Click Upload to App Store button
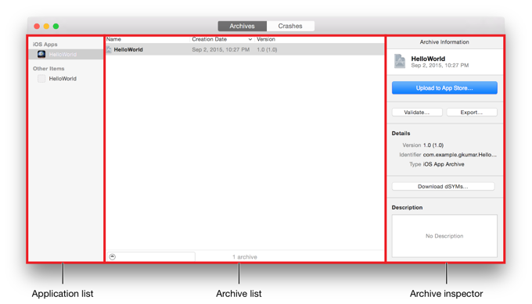Viewport: 532px width, 304px height. [444, 88]
